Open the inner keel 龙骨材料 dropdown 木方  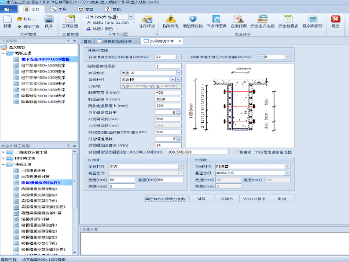coord(179,166)
